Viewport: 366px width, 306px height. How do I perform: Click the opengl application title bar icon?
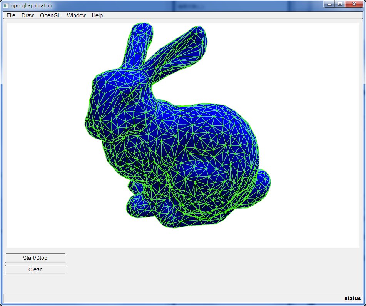[6, 6]
